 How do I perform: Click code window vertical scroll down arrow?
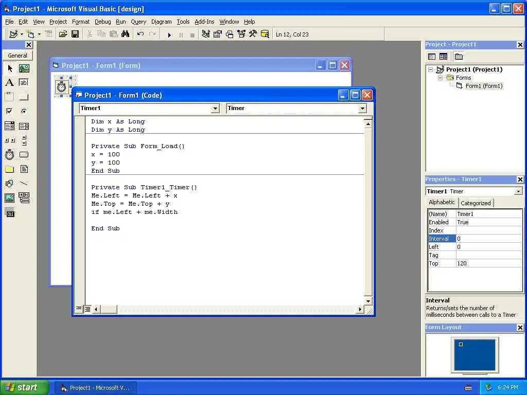pyautogui.click(x=368, y=301)
